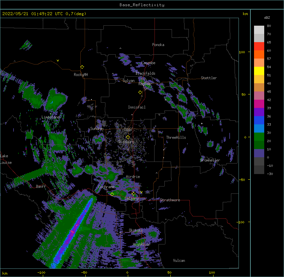
Task: Click the -50 tick on the bottom axis
Action: (x=84, y=272)
